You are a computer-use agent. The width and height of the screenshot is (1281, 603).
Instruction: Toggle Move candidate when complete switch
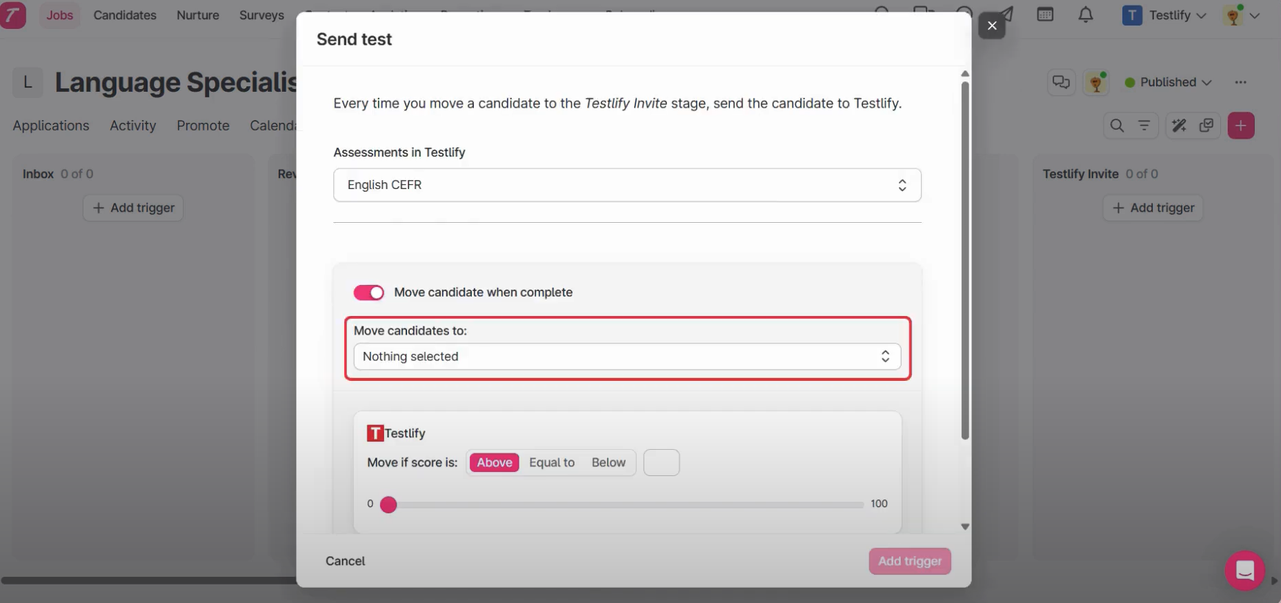pos(369,293)
